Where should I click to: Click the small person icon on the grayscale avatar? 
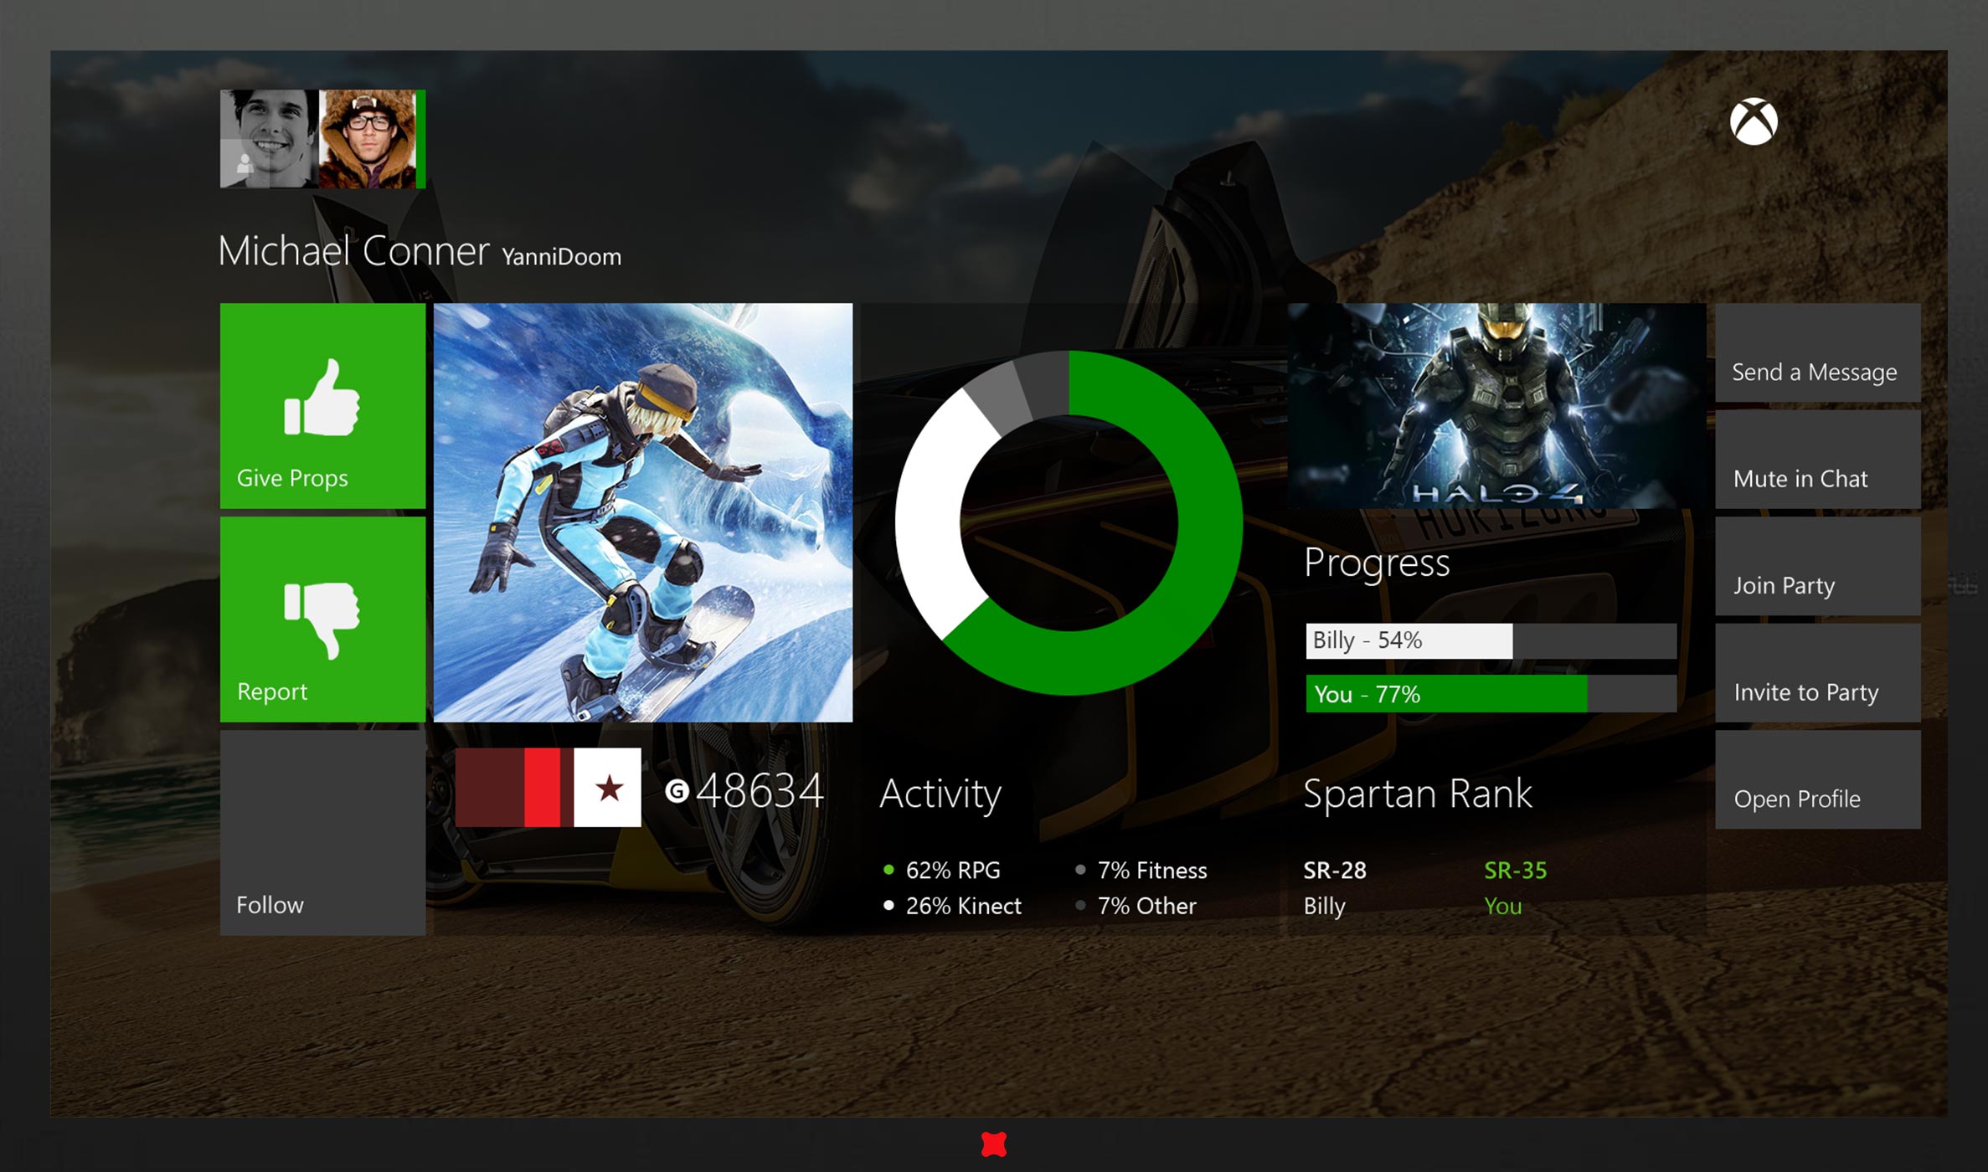245,164
